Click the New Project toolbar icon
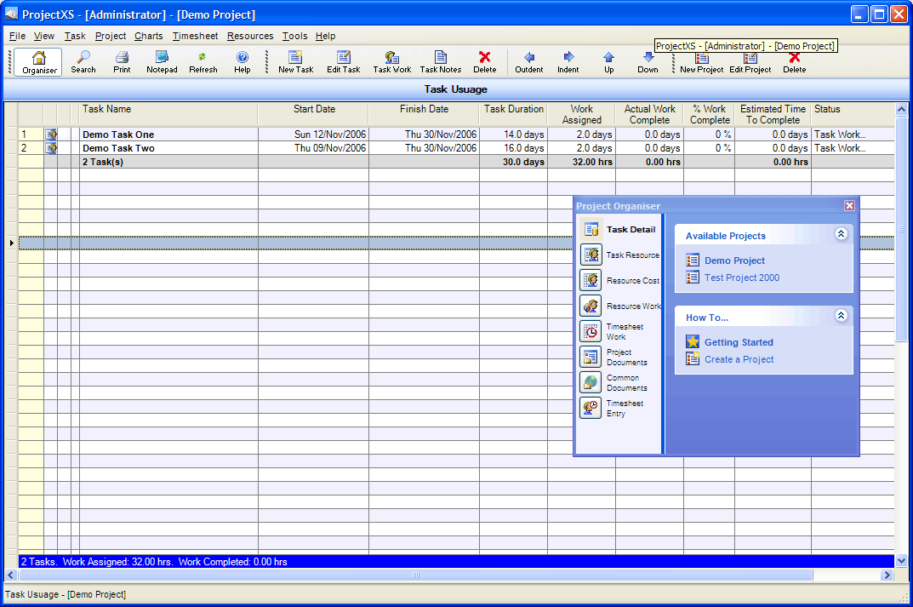This screenshot has width=913, height=607. [x=700, y=60]
